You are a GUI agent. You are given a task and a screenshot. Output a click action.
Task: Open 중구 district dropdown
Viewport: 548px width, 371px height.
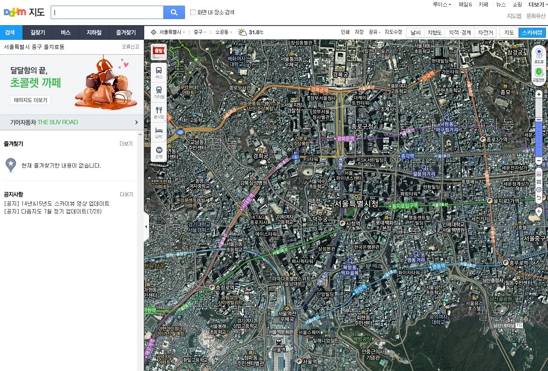[x=201, y=32]
